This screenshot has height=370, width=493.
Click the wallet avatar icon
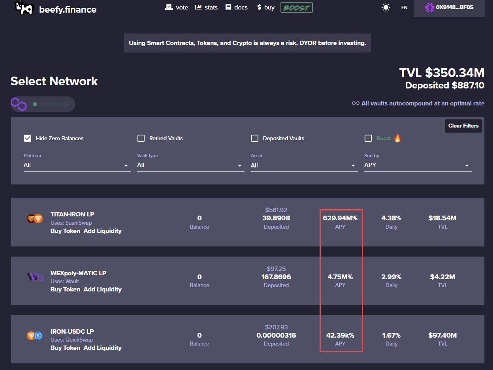pyautogui.click(x=429, y=7)
